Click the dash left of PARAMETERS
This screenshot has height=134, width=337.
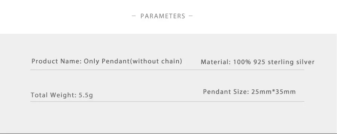pos(134,16)
